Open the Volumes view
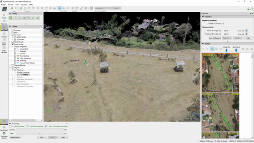254x143 pixels. click(4, 35)
